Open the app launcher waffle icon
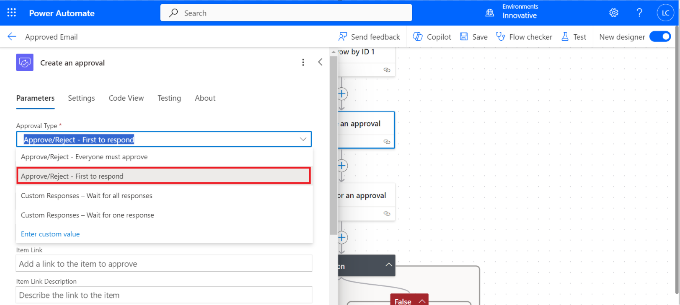This screenshot has height=305, width=680. coord(12,13)
